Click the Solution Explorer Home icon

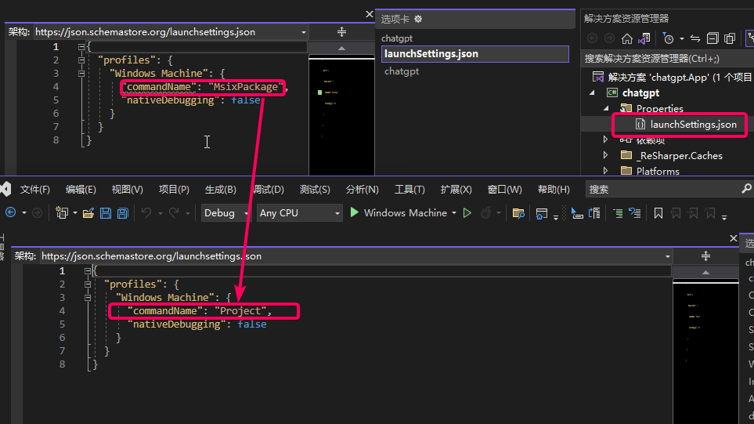[627, 38]
